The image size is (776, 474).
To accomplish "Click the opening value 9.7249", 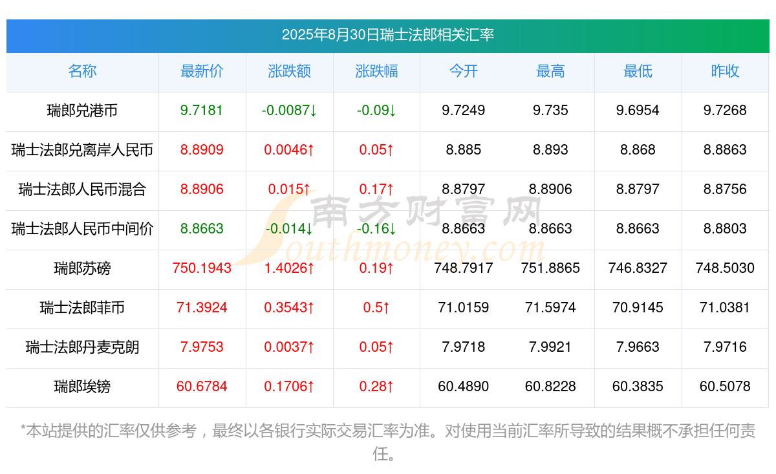I will tap(464, 111).
